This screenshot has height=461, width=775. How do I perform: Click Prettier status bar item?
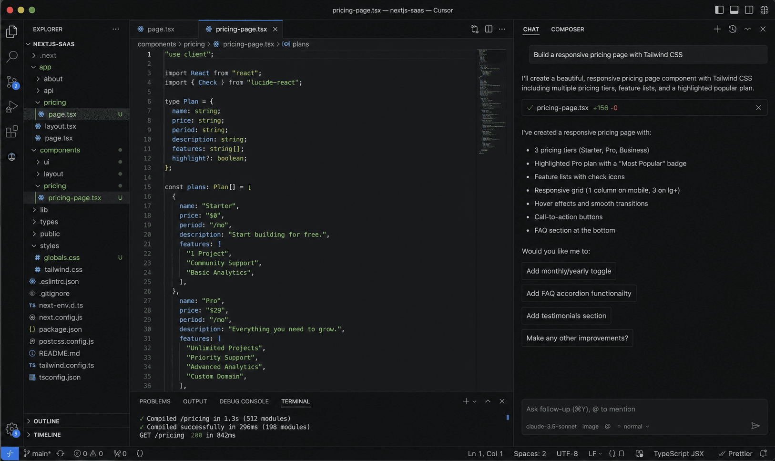[x=735, y=453]
